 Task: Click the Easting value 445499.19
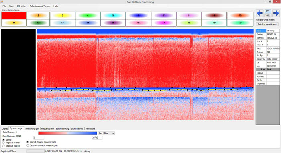[273, 34]
